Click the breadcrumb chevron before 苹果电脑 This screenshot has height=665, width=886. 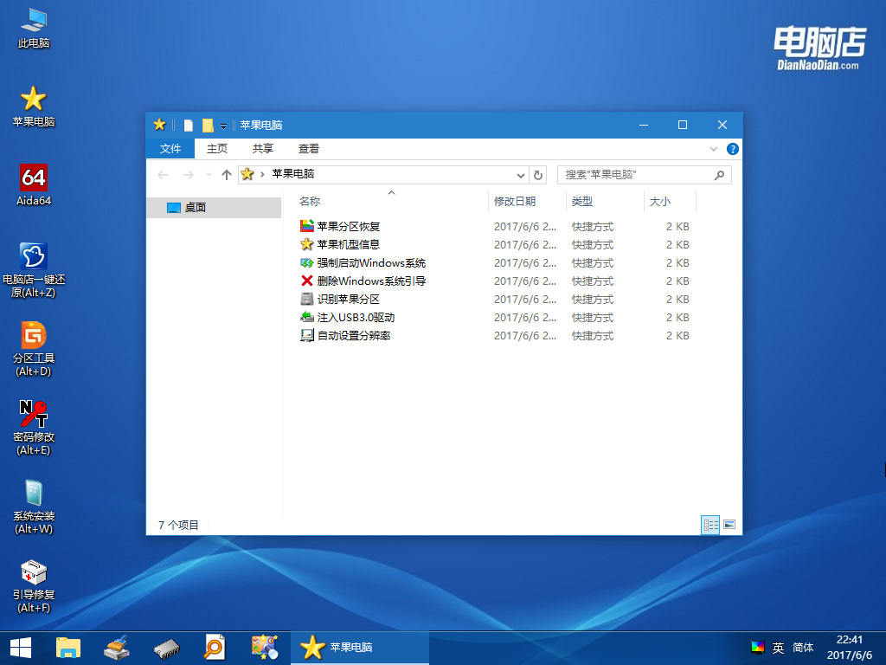pos(262,174)
